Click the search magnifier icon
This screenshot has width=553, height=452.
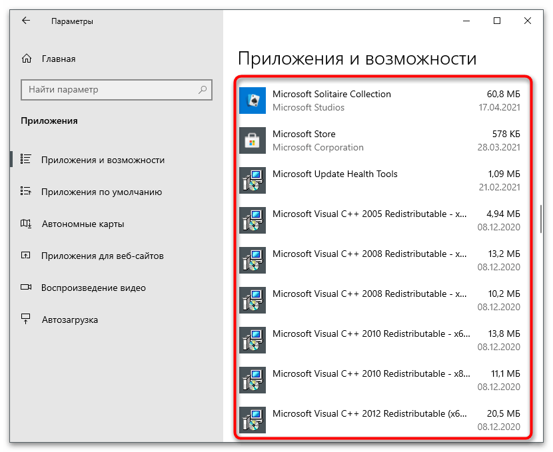(x=203, y=89)
